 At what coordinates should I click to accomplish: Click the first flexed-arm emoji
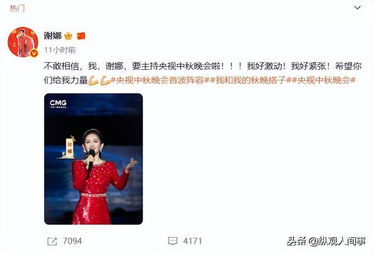coord(93,80)
